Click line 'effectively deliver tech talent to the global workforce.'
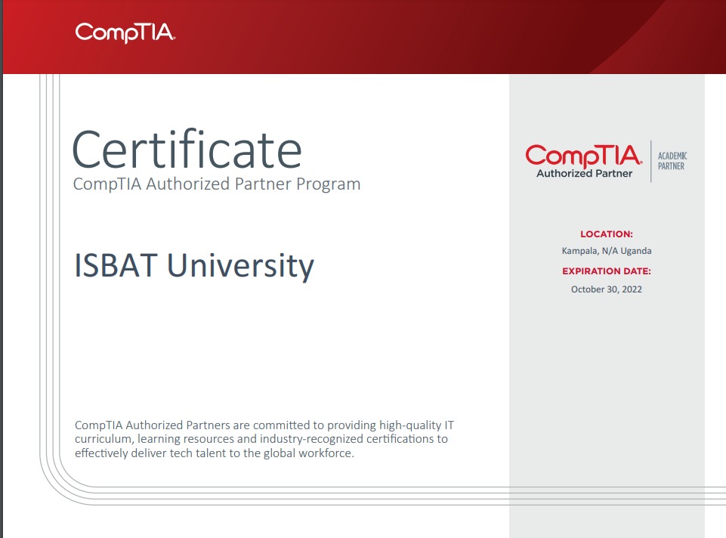The height and width of the screenshot is (538, 726). tap(215, 453)
